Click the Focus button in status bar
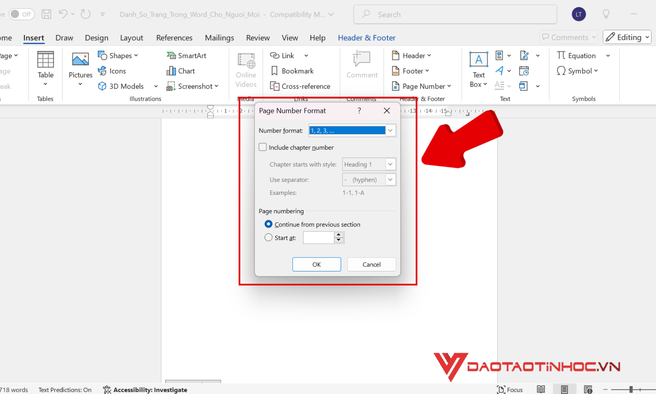This screenshot has height=394, width=656. coord(510,390)
